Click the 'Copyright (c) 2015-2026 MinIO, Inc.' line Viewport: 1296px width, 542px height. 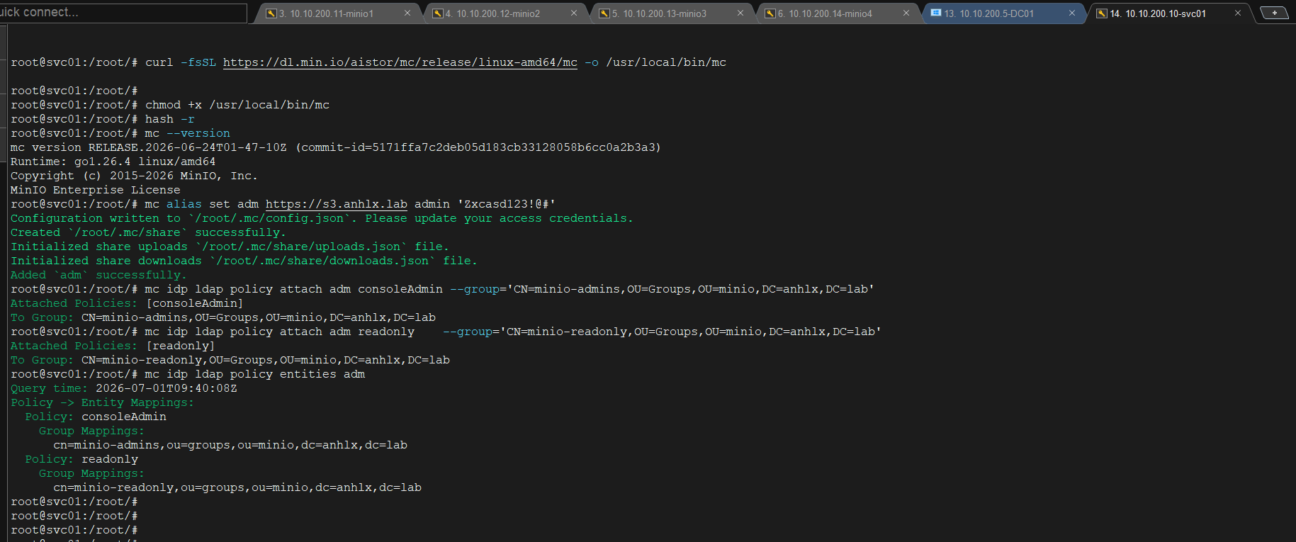click(x=135, y=176)
